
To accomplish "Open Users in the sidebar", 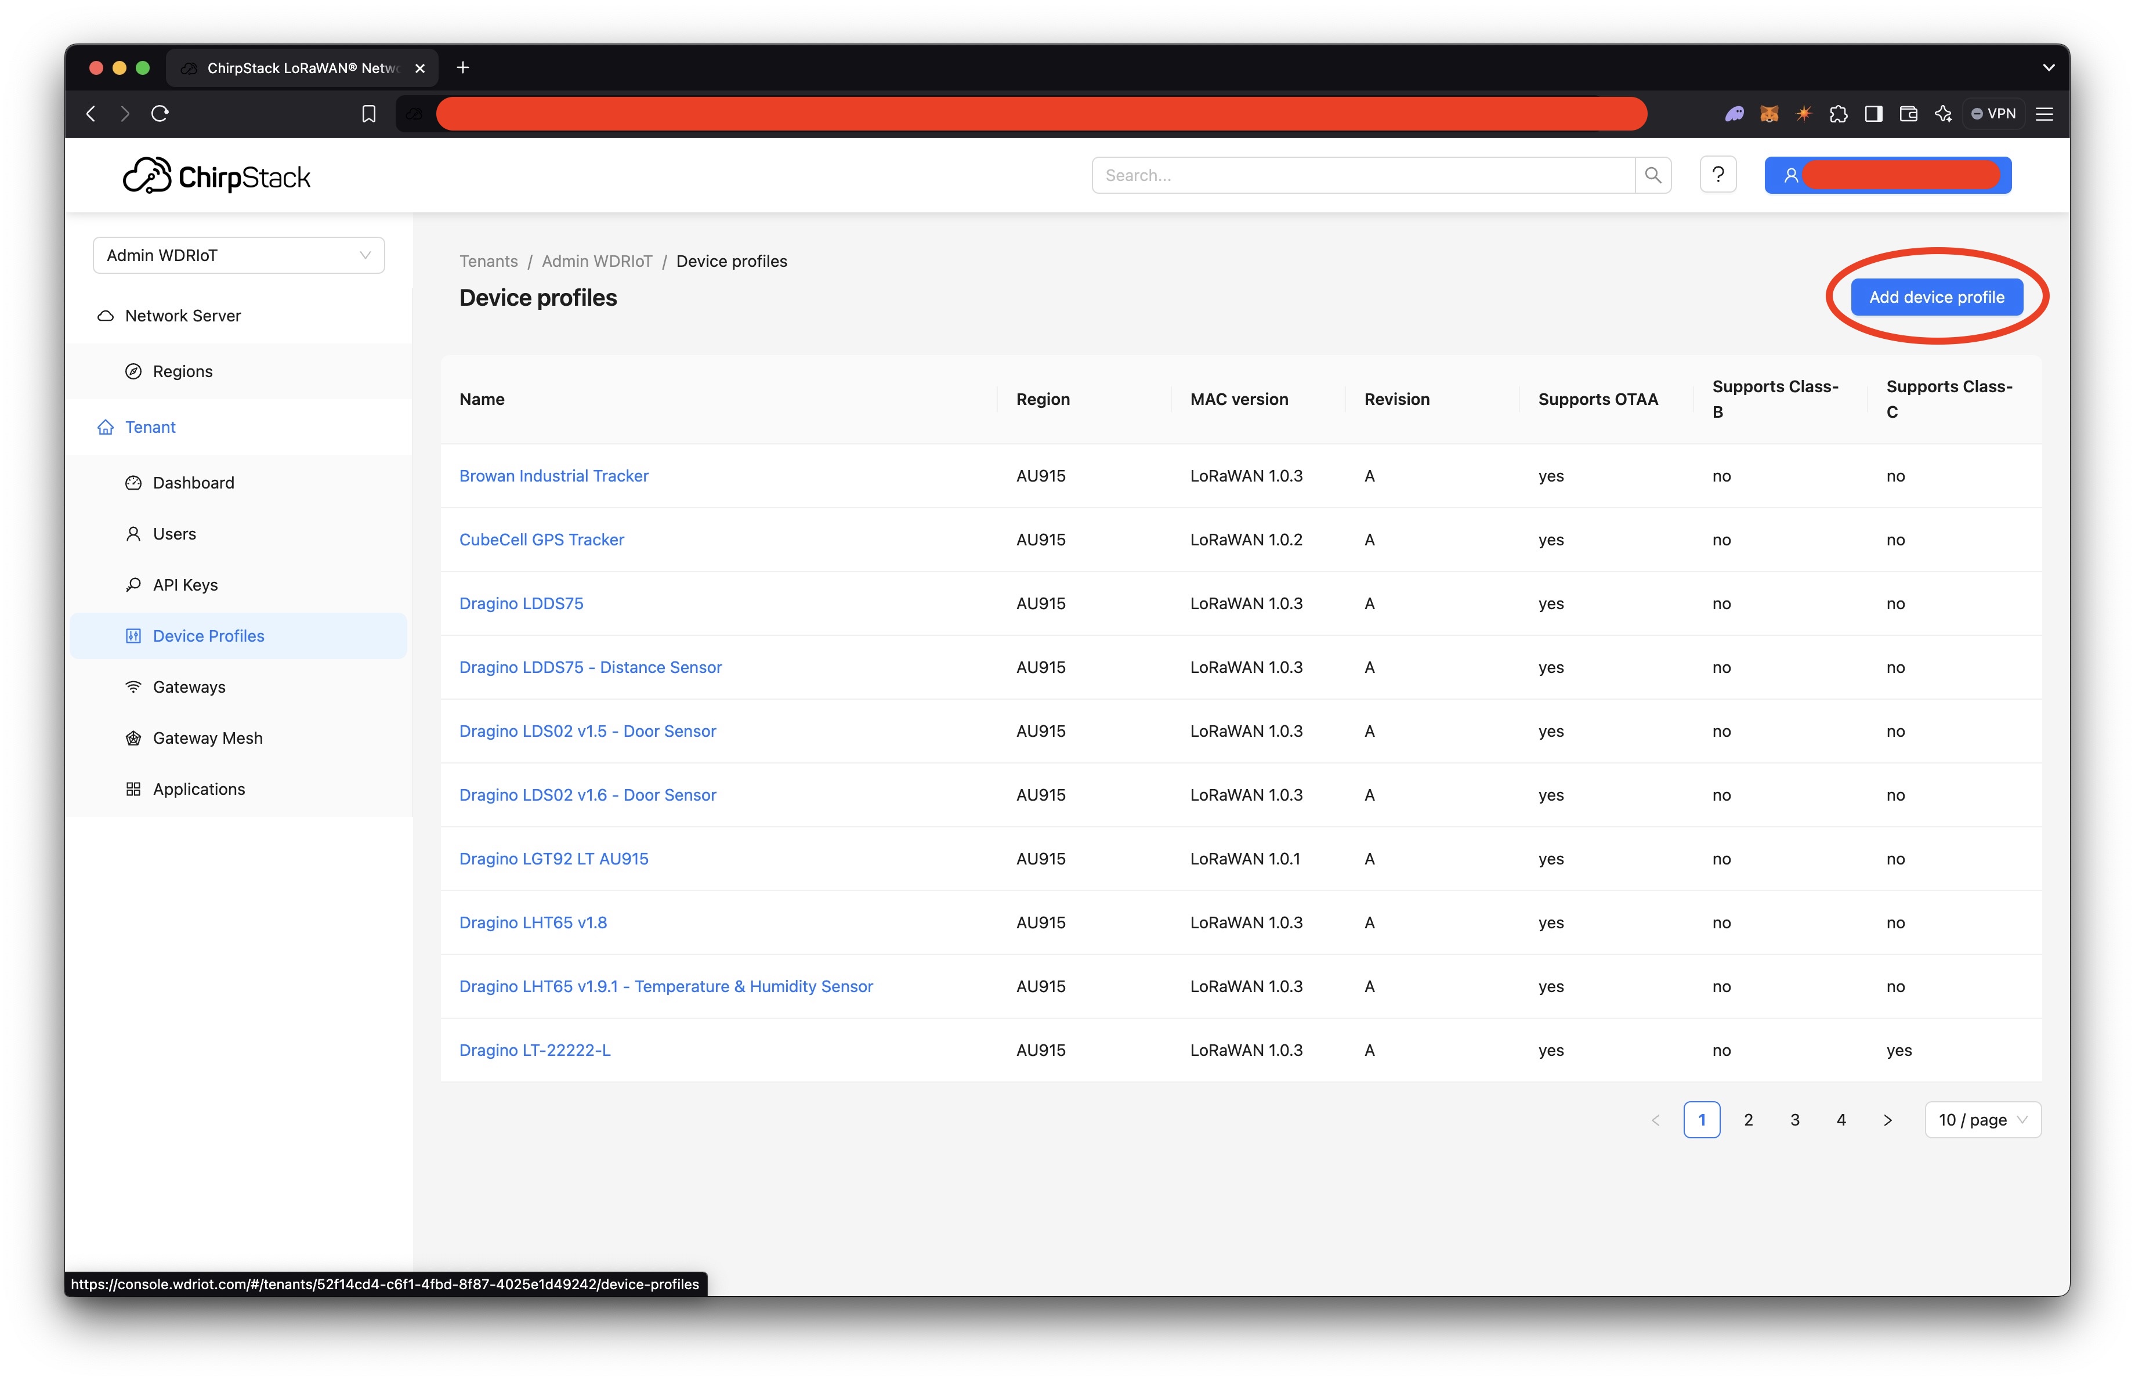I will pyautogui.click(x=240, y=534).
